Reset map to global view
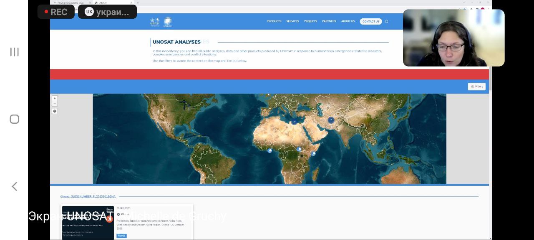This screenshot has width=534, height=240. point(55,111)
